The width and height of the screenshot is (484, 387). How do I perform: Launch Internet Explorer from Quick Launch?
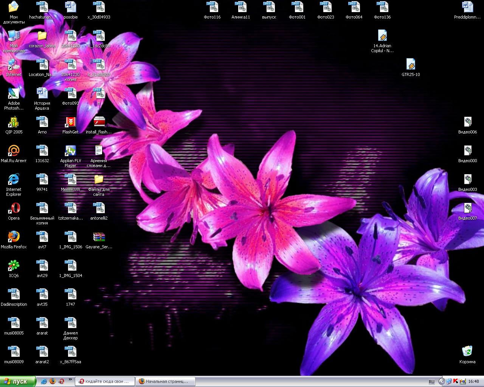(x=44, y=381)
